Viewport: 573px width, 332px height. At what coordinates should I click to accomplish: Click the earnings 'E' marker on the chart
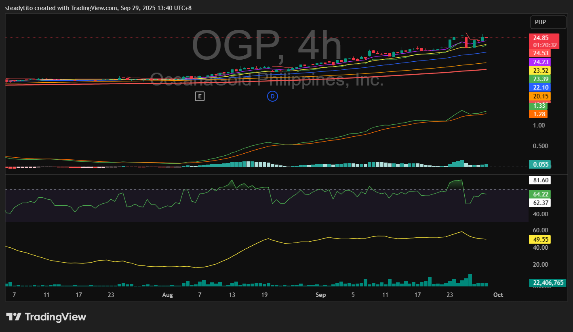pos(199,96)
